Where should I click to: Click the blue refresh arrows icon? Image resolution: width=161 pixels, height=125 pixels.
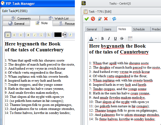point(114,19)
